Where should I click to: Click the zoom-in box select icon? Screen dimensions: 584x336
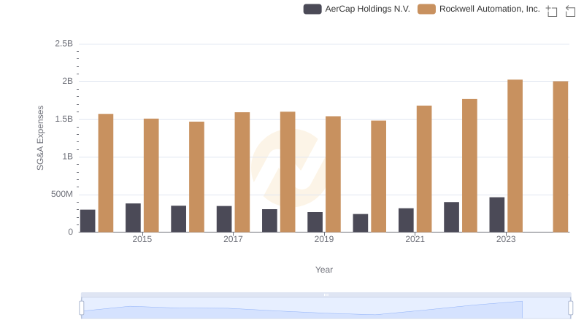(x=552, y=11)
